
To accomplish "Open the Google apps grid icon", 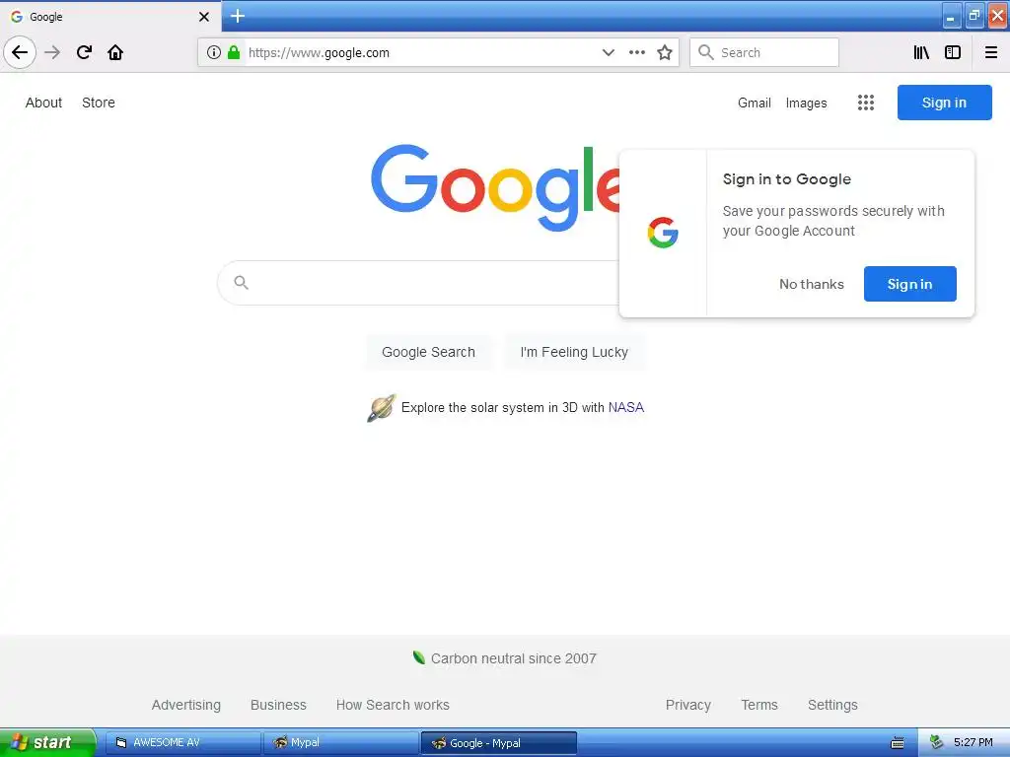I will 866,103.
